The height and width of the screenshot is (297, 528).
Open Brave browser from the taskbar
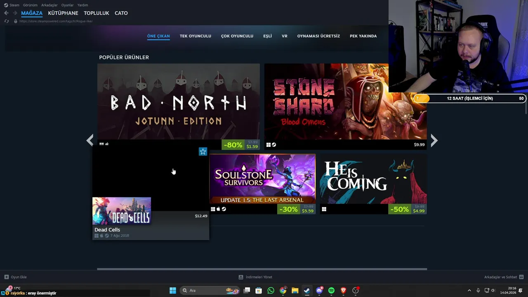343,290
